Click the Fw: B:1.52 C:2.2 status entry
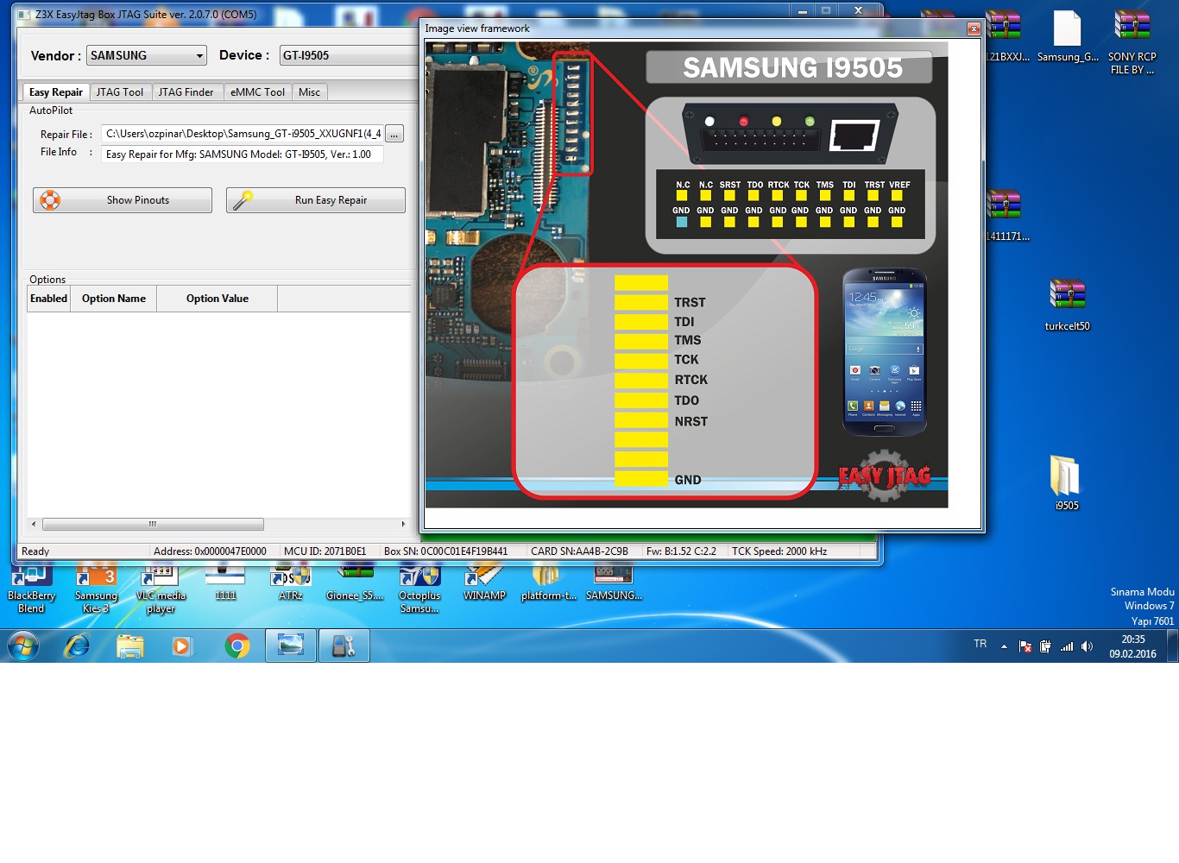This screenshot has height=863, width=1179. pos(681,551)
